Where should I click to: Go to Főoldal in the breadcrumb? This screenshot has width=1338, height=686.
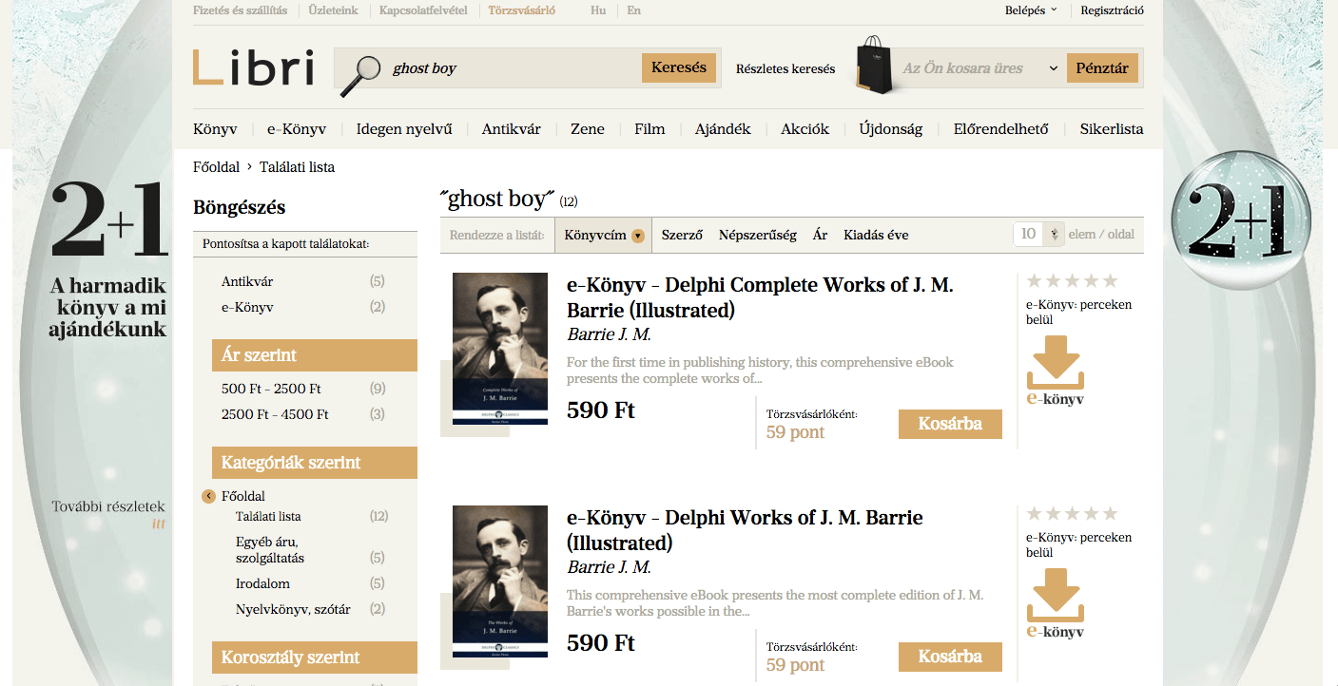pyautogui.click(x=216, y=167)
